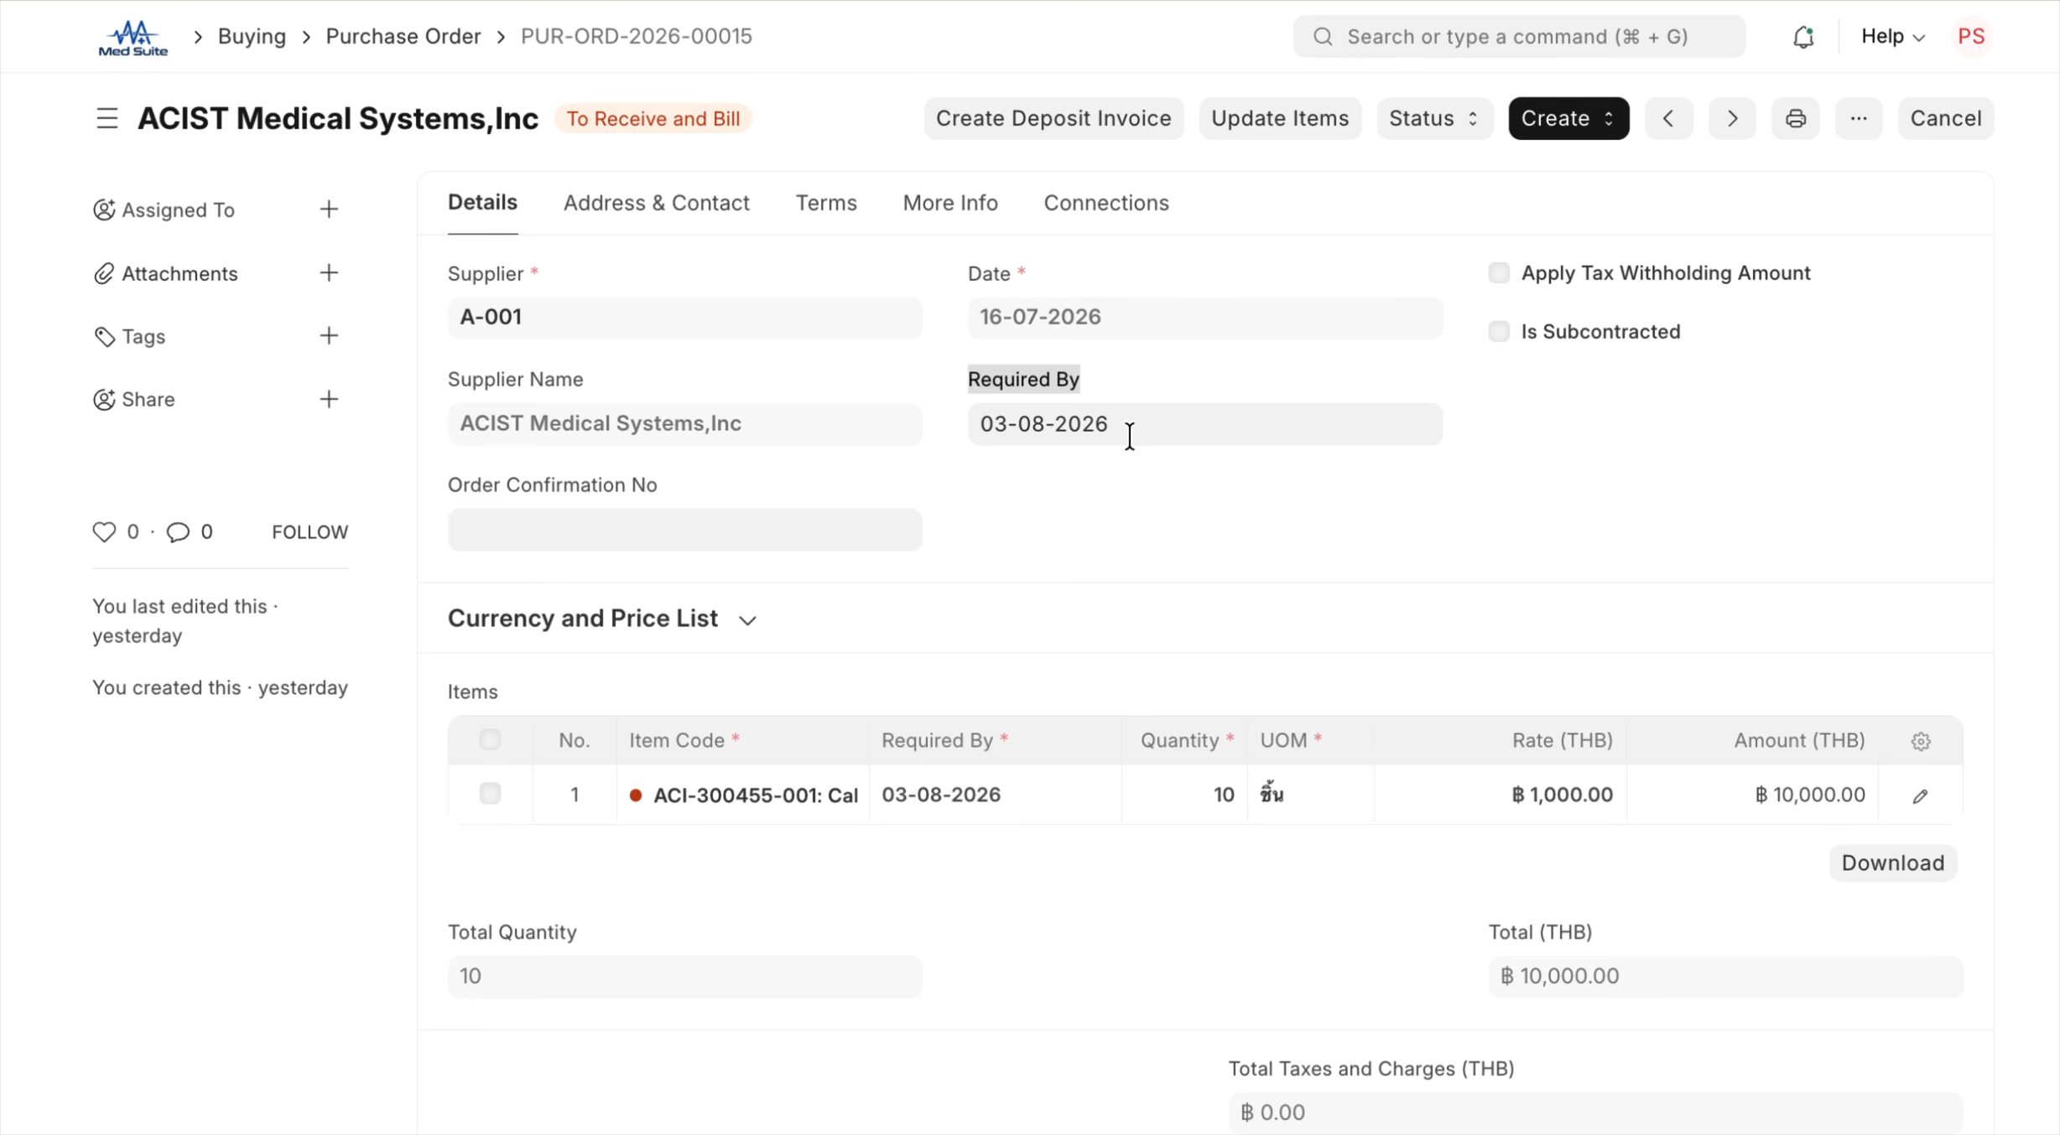The image size is (2060, 1135).
Task: Go to next document arrow
Action: (x=1732, y=118)
